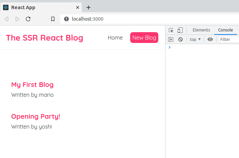Reload the localhost page

[x=28, y=19]
